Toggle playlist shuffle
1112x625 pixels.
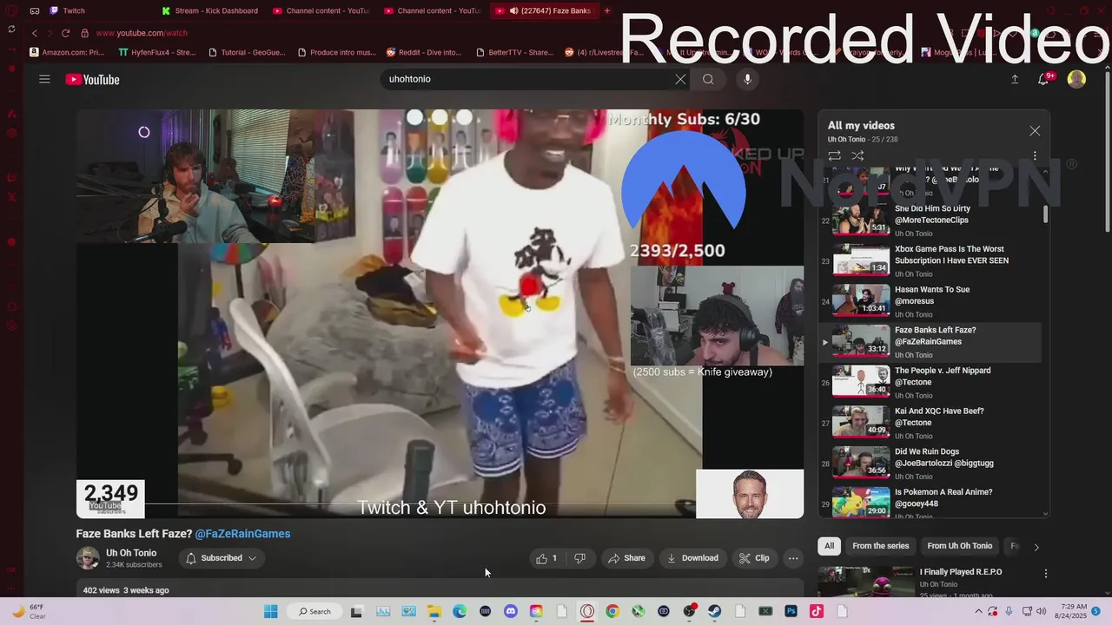point(857,156)
